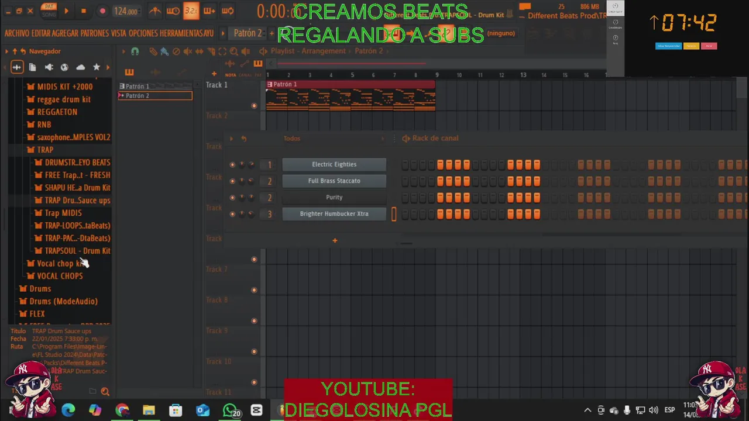Image resolution: width=749 pixels, height=421 pixels.
Task: Select Full Brass Staccato channel button
Action: (x=334, y=181)
